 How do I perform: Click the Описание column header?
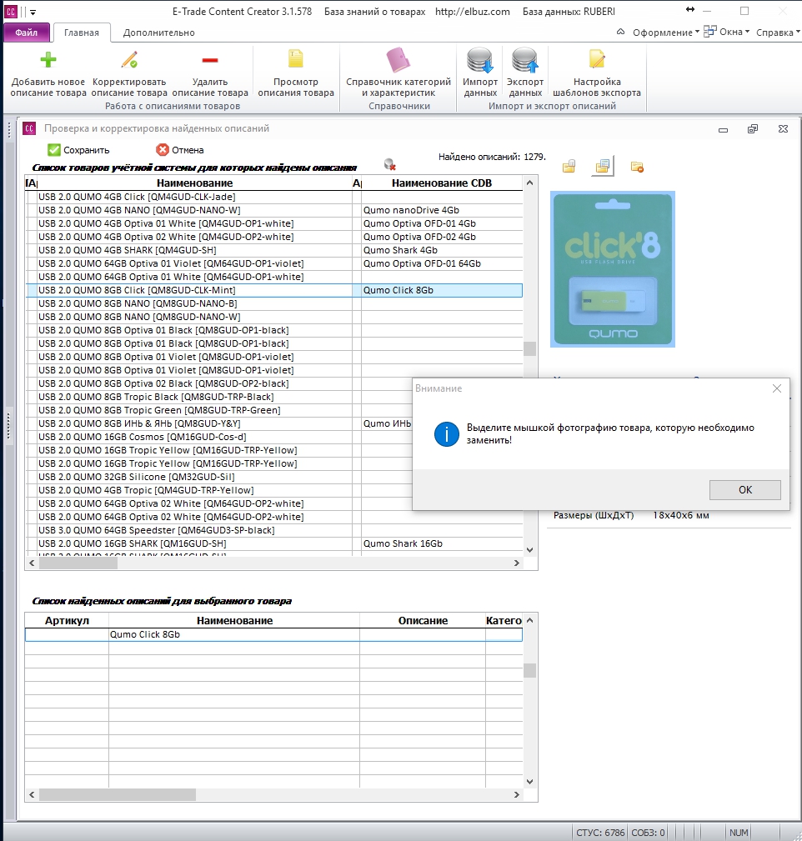423,621
